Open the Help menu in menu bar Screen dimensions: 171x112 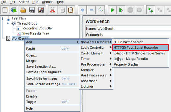[x=60, y=2]
